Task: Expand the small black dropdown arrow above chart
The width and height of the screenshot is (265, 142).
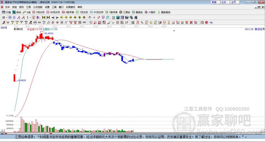Action: [x=174, y=31]
